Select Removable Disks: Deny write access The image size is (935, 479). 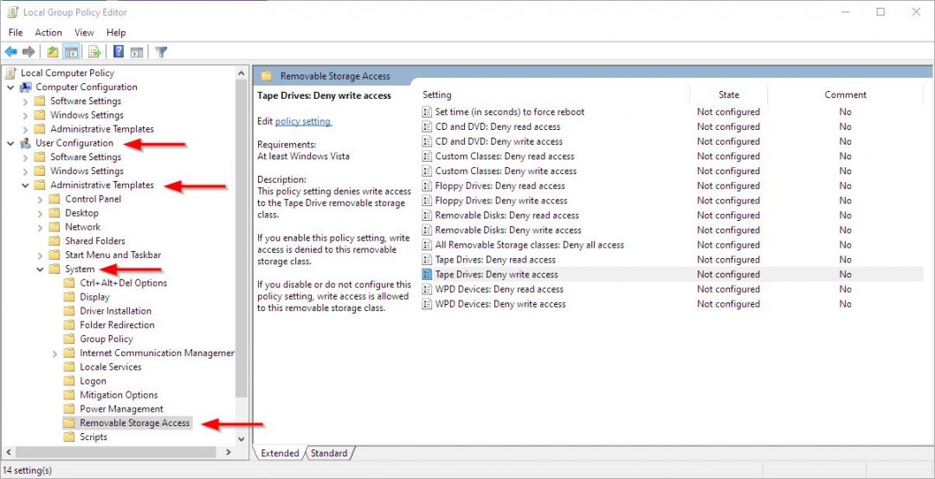(x=508, y=230)
